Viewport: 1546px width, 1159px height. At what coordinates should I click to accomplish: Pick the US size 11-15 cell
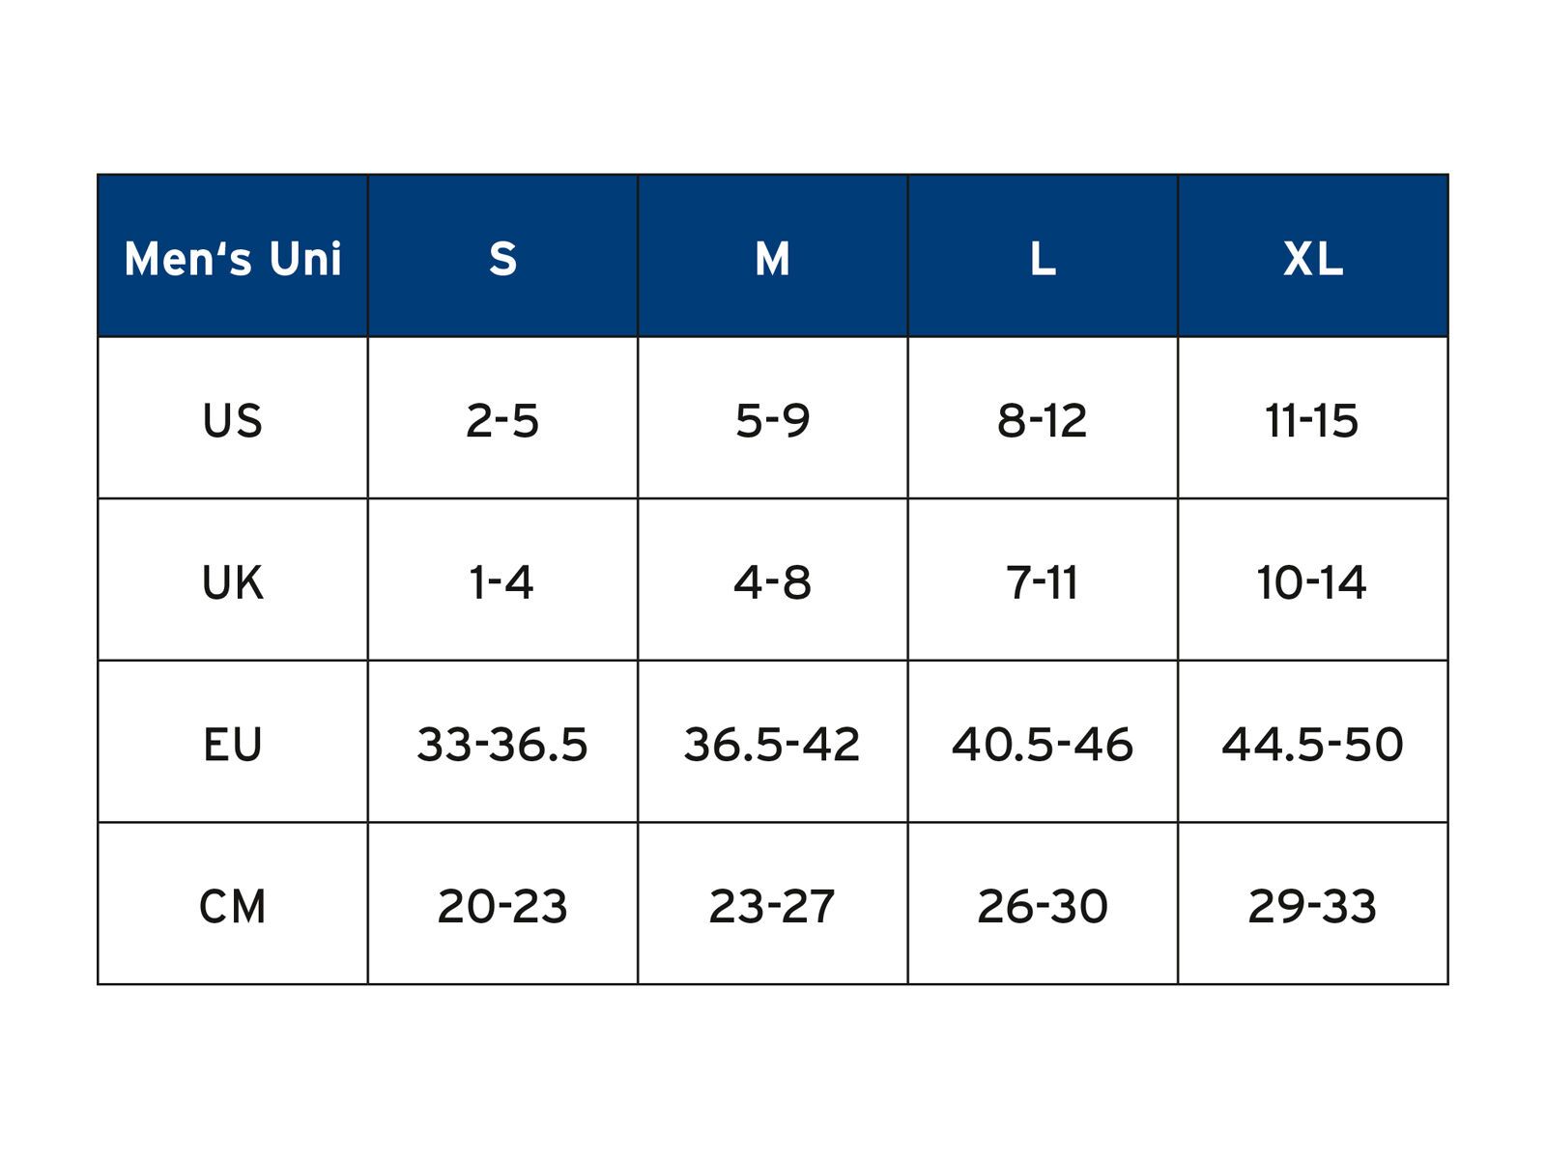pos(1312,420)
